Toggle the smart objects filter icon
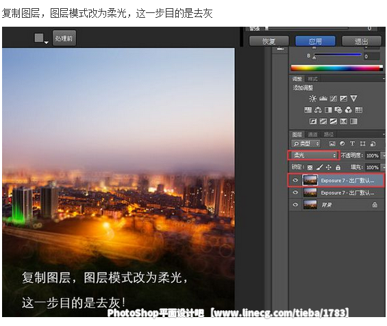 point(373,144)
